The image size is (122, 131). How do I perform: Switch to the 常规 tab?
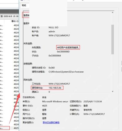(24, 5)
